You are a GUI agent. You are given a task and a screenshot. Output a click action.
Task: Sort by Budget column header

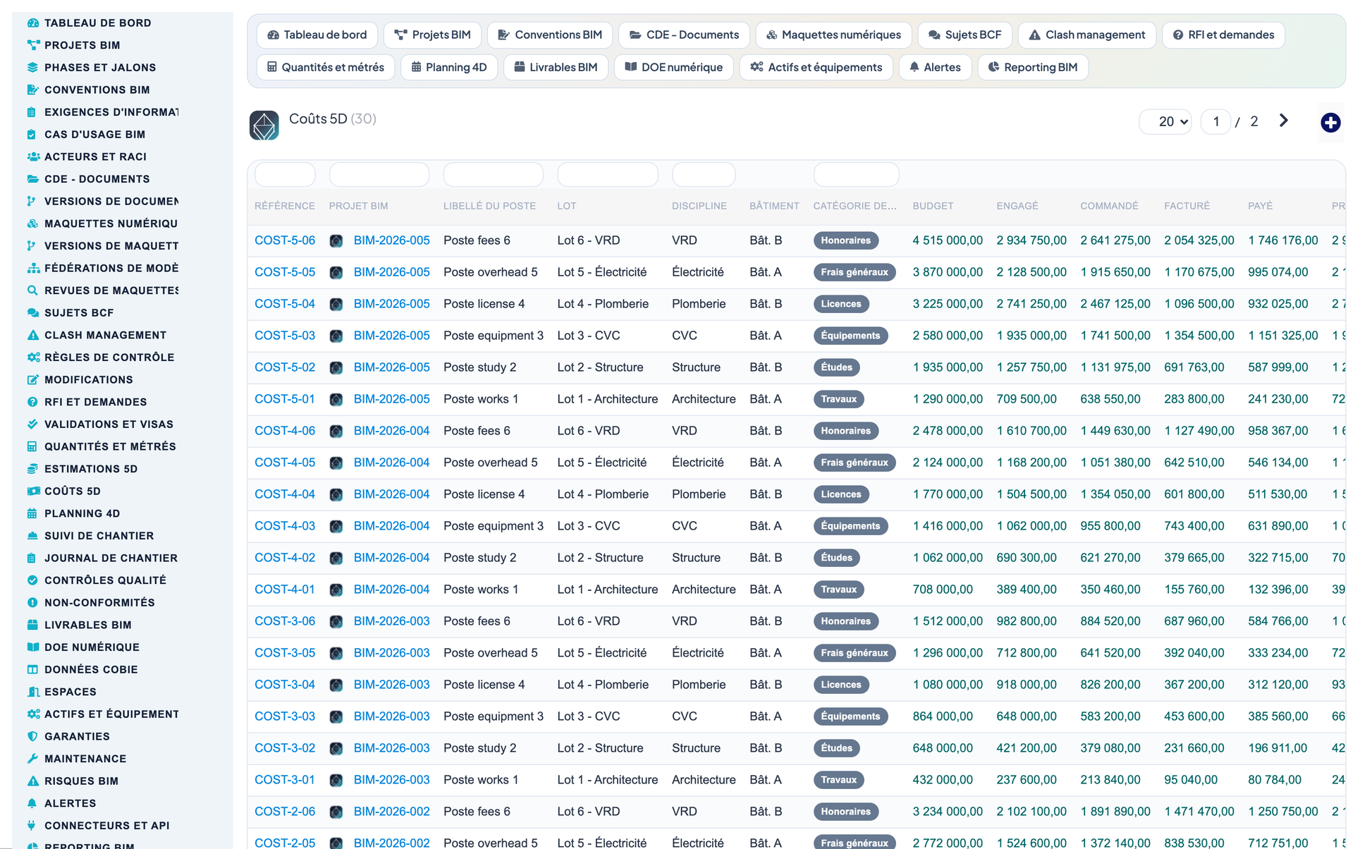[933, 206]
